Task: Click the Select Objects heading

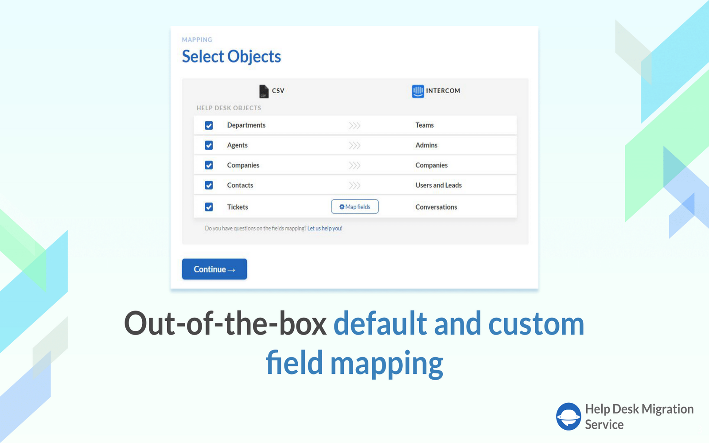Action: click(231, 57)
